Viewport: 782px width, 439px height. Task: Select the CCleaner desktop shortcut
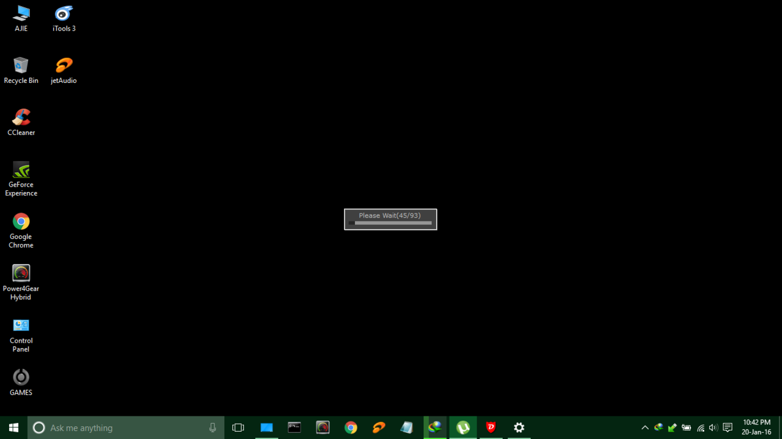pos(21,123)
